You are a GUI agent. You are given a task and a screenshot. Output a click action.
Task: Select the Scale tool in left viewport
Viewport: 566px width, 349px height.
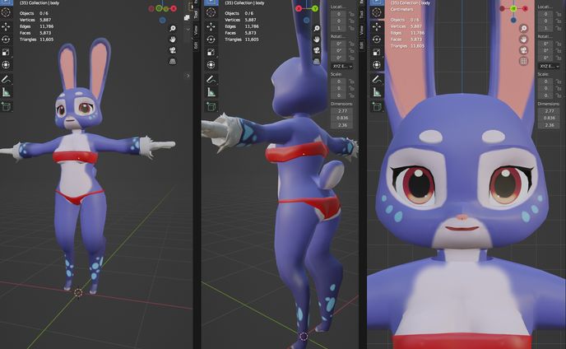pyautogui.click(x=6, y=53)
